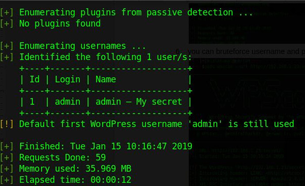Click the 'Memory used: 35.969 MB' line

click(x=75, y=169)
